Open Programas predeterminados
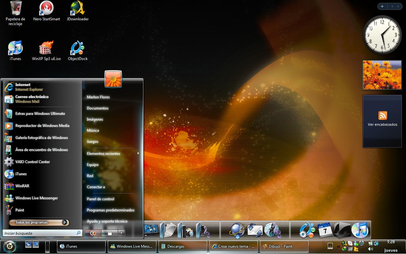The width and height of the screenshot is (406, 254). pyautogui.click(x=111, y=210)
